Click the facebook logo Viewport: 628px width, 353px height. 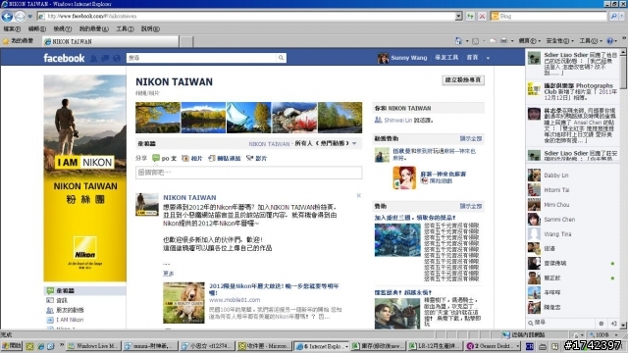point(64,58)
